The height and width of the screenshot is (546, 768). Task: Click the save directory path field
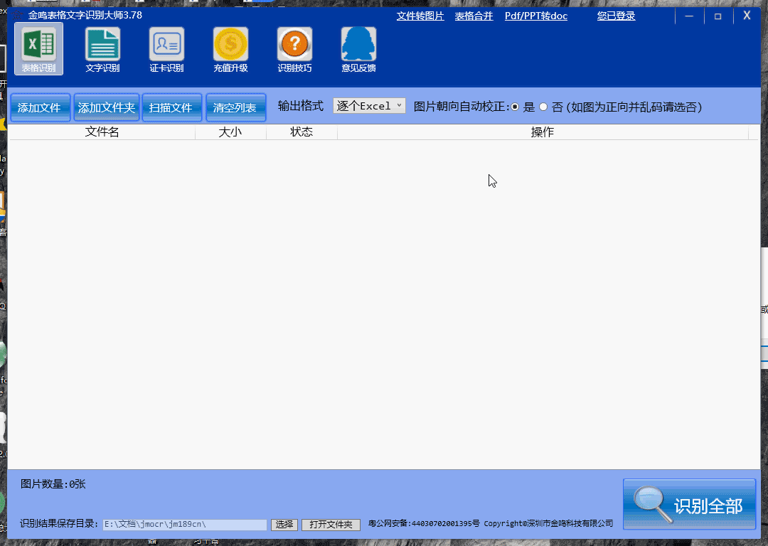point(185,525)
